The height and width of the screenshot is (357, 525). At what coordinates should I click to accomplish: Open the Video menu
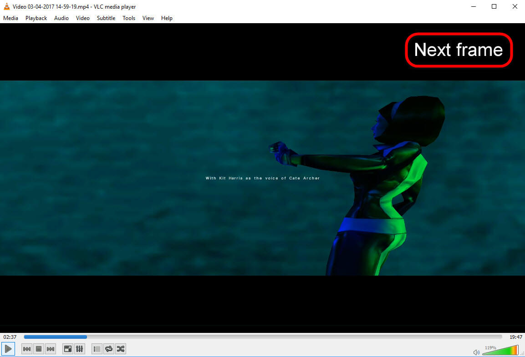[83, 18]
